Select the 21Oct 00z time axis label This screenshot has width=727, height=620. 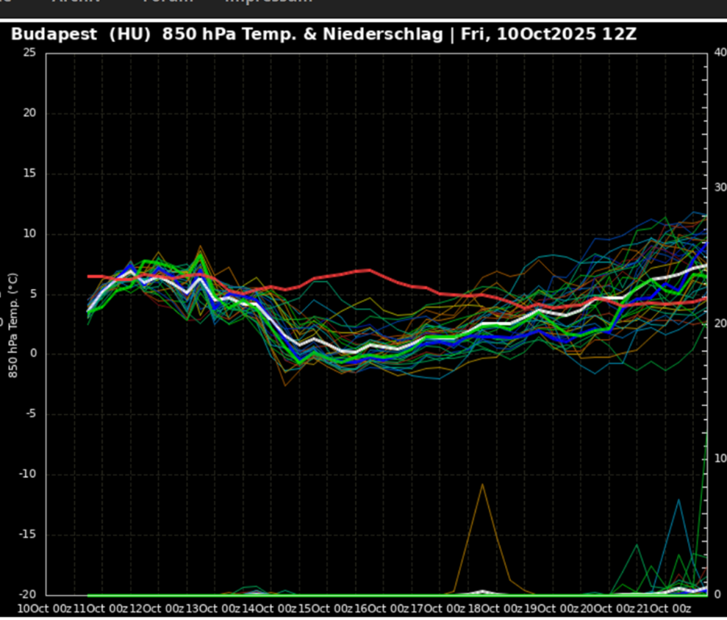pyautogui.click(x=666, y=608)
